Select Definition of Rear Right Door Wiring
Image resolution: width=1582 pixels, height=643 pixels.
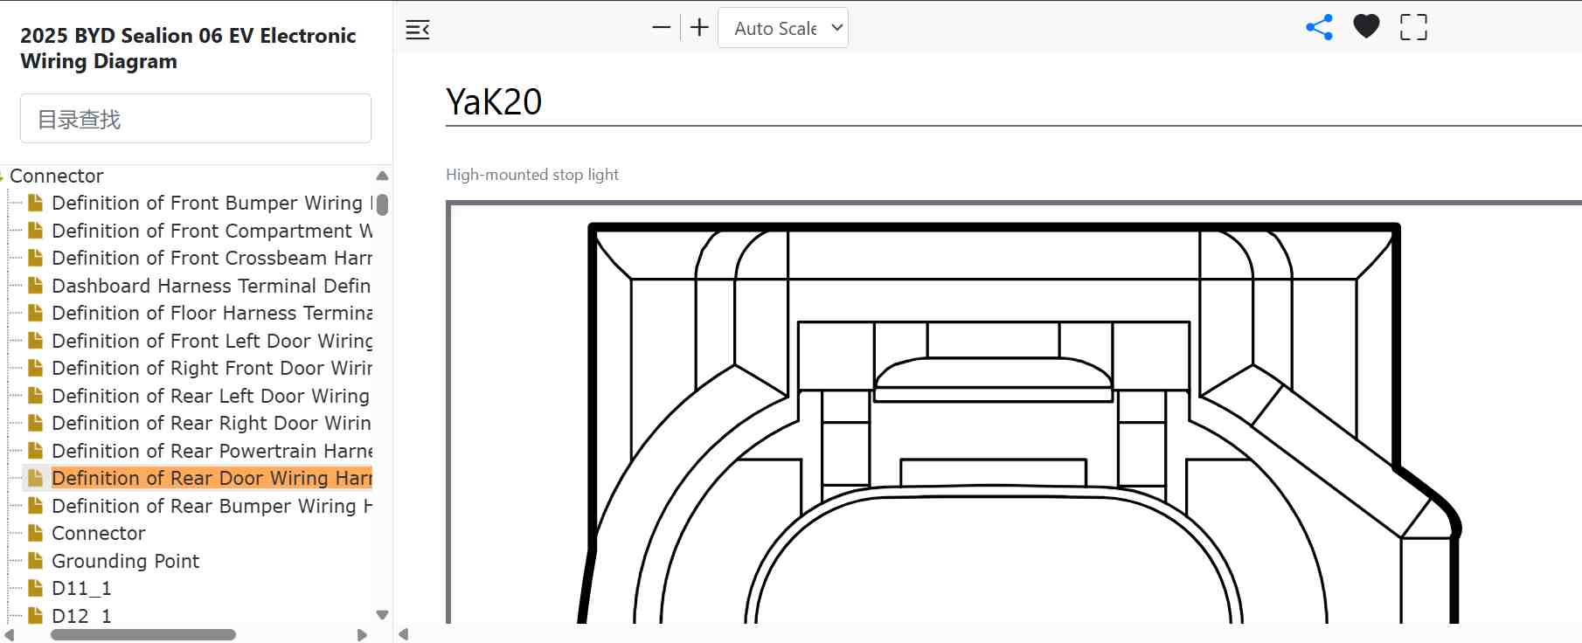point(212,423)
